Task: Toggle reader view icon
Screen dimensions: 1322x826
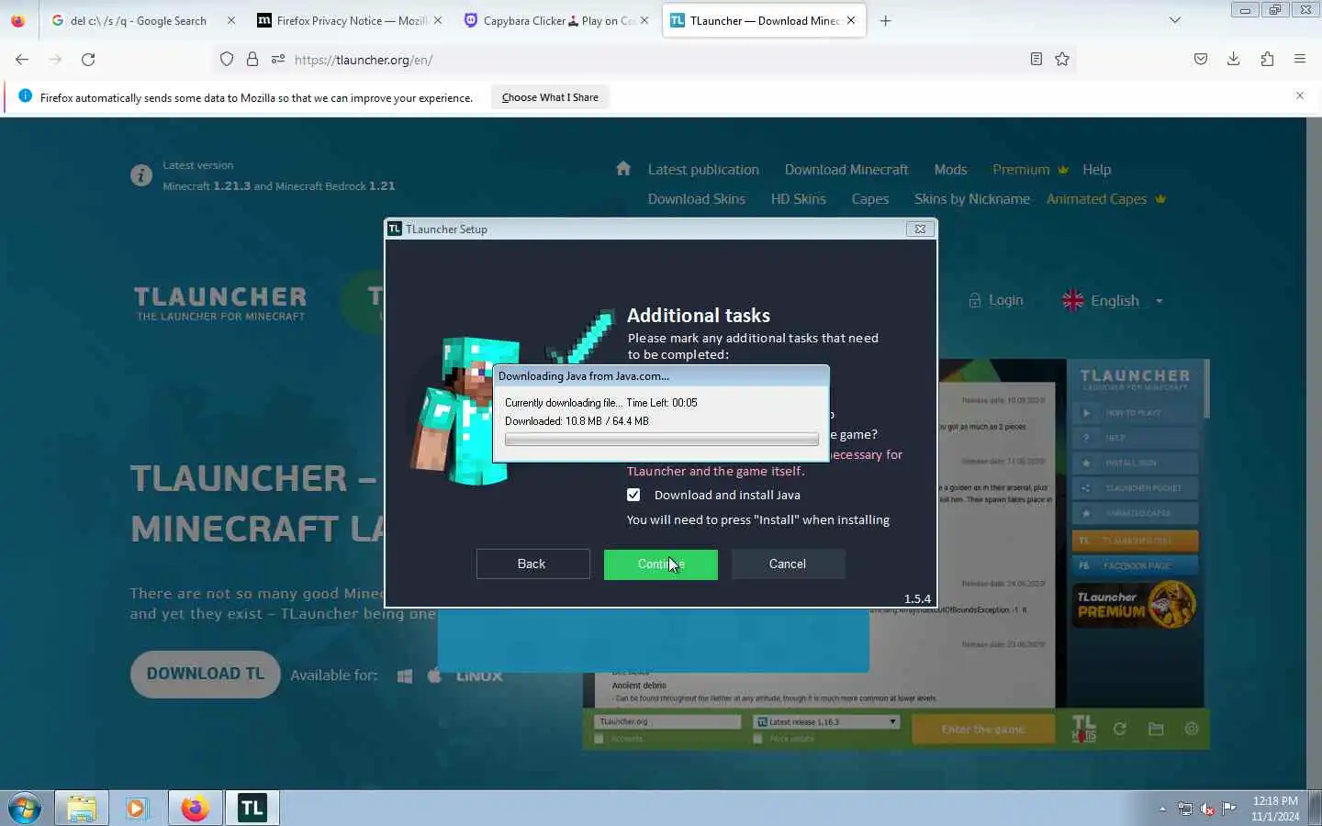Action: tap(1036, 60)
